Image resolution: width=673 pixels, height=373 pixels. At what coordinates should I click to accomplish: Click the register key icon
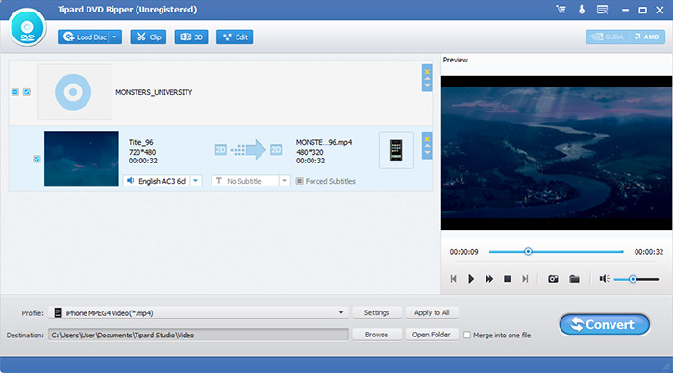[x=582, y=10]
